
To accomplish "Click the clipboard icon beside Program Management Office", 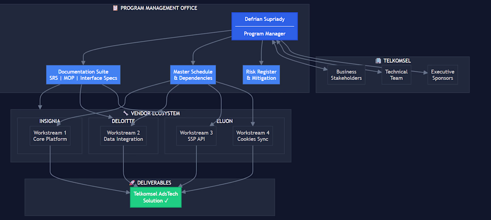I will [115, 8].
